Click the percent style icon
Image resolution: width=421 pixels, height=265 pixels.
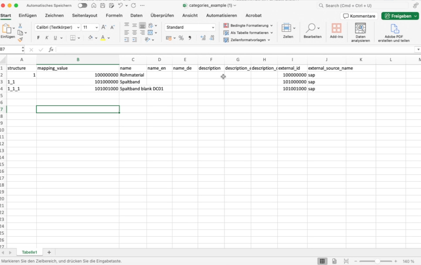coord(181,38)
